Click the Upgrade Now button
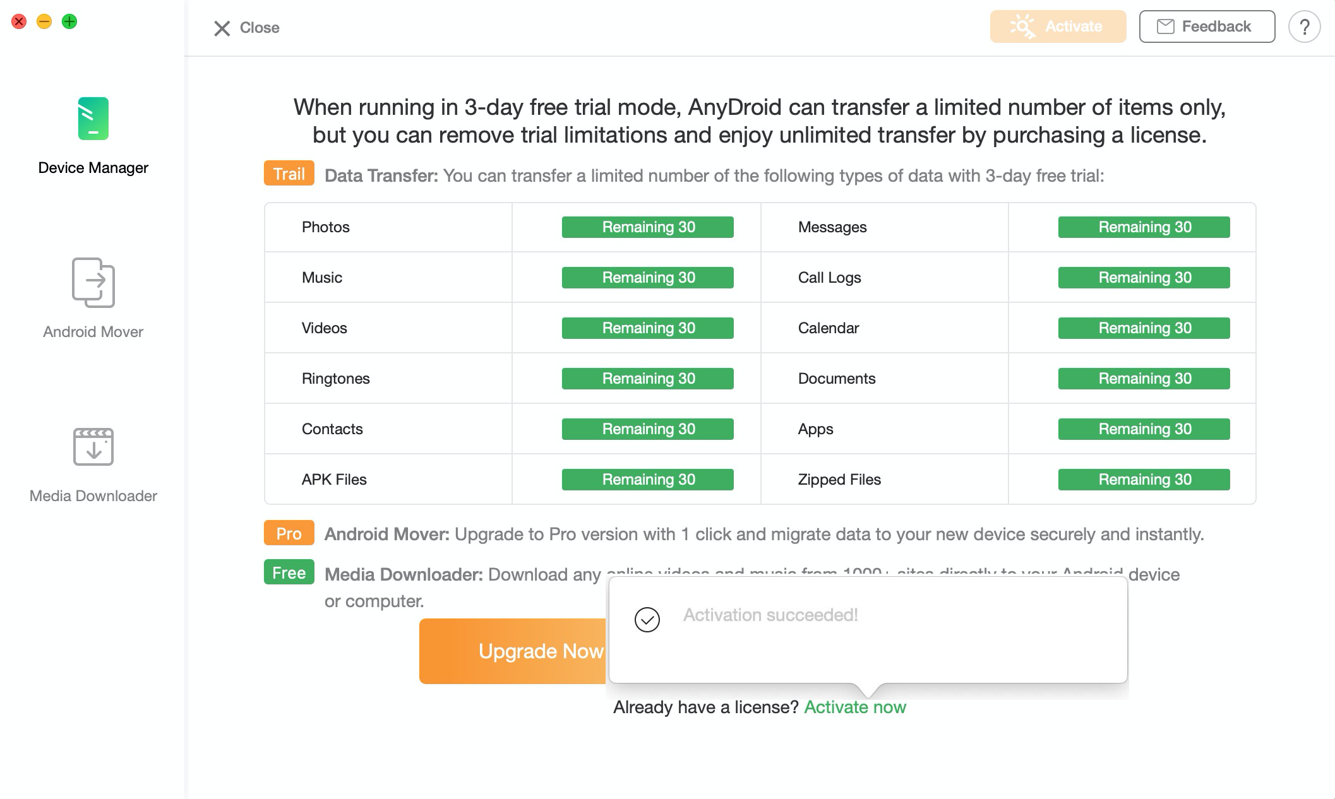 pos(514,651)
